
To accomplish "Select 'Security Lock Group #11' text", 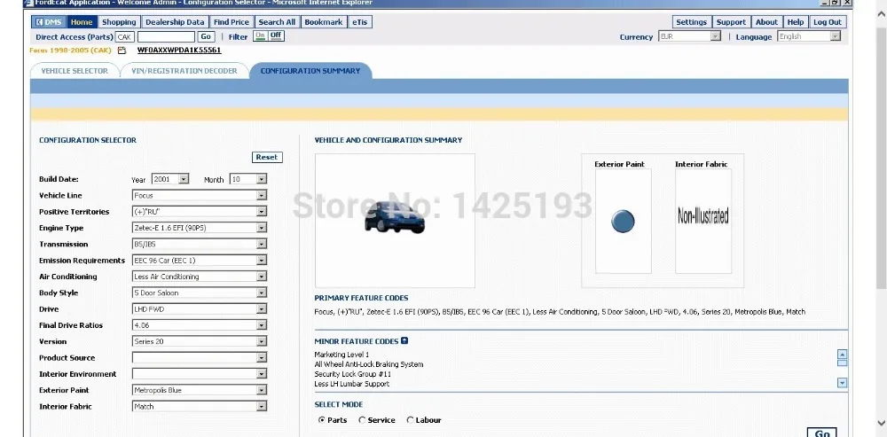I will pos(353,374).
